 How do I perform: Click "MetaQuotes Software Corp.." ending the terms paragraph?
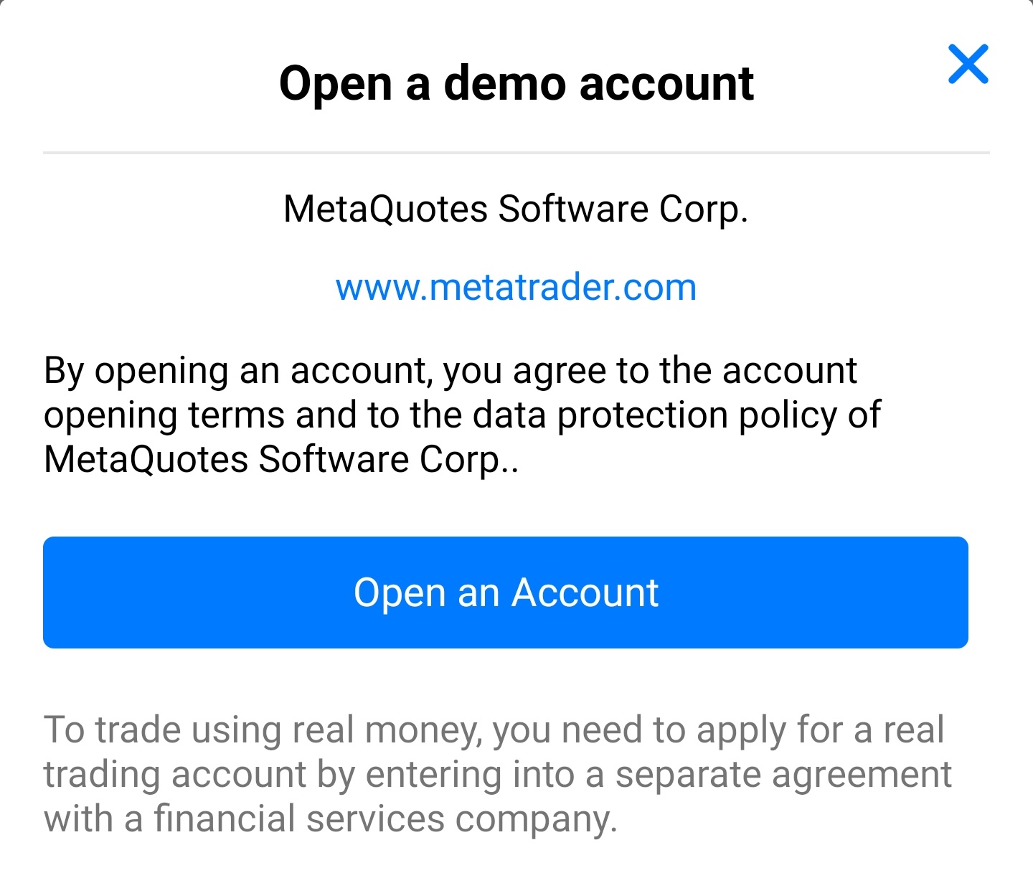(x=280, y=460)
